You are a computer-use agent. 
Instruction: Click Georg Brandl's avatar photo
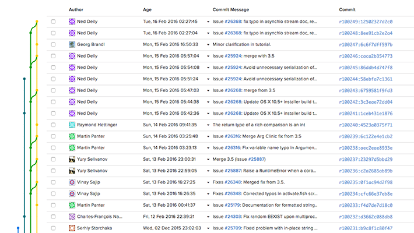tap(72, 44)
